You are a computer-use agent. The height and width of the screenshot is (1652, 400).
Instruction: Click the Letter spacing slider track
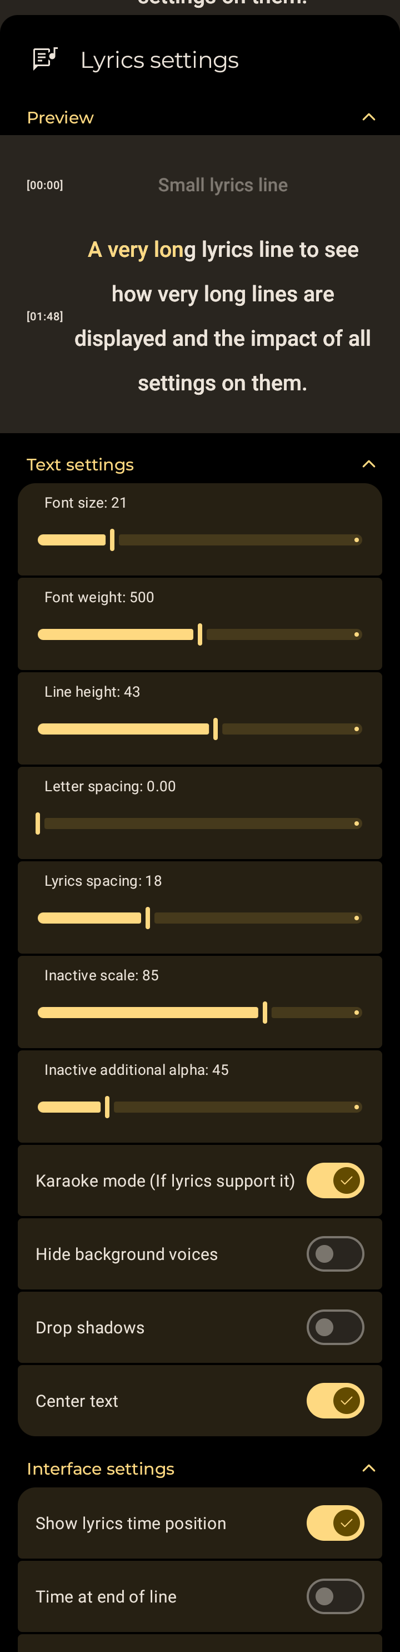(x=200, y=823)
